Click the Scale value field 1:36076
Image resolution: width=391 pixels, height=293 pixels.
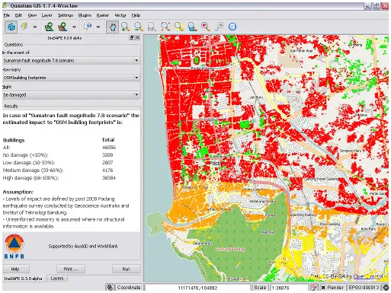coord(289,288)
